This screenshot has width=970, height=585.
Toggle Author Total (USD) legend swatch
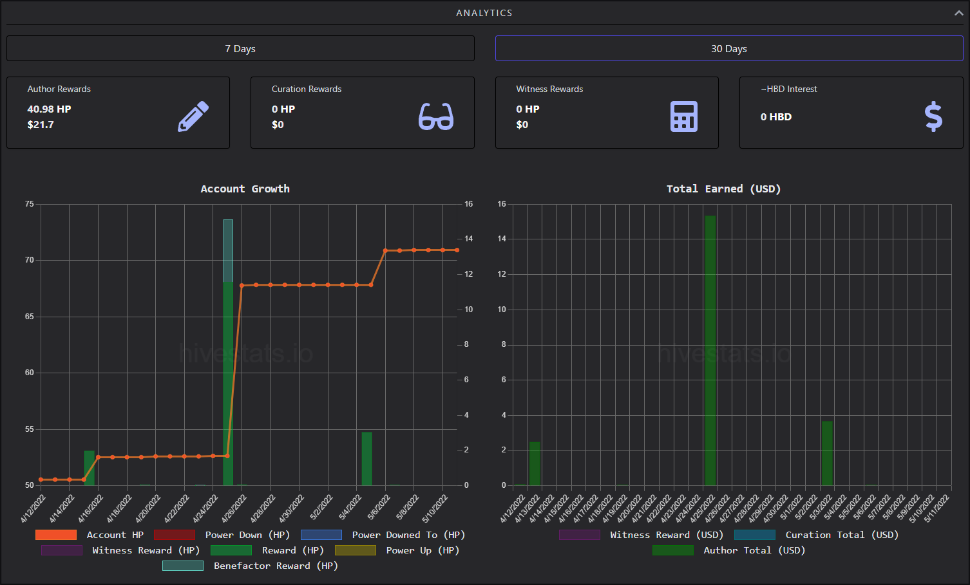(673, 550)
